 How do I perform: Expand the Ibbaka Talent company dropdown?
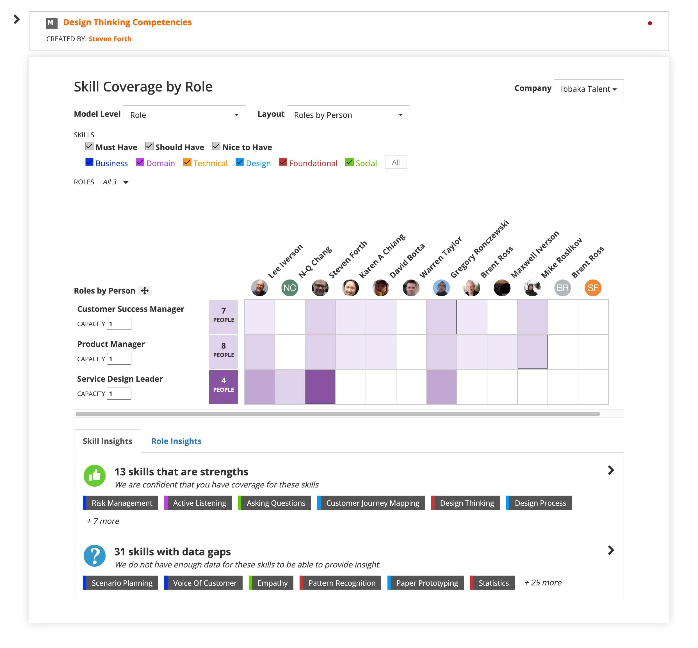tap(588, 89)
